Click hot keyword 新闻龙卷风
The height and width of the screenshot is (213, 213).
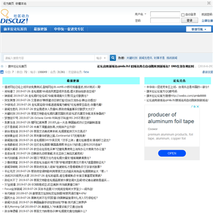point(146,58)
